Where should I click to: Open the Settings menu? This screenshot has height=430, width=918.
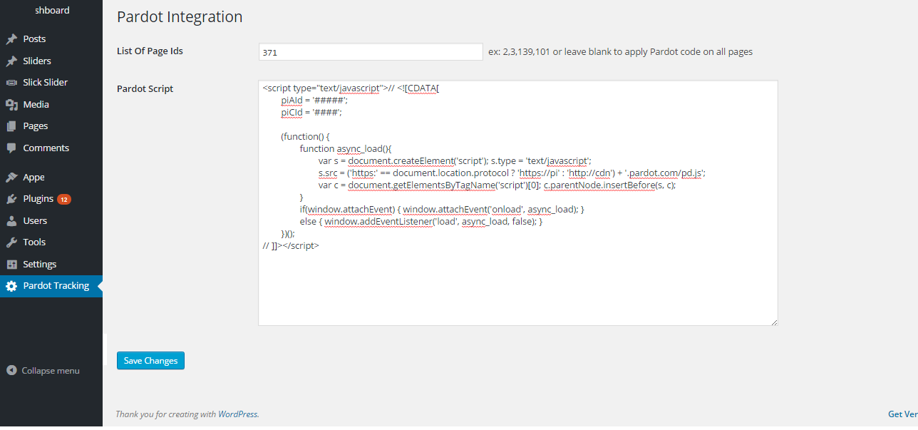51,265
